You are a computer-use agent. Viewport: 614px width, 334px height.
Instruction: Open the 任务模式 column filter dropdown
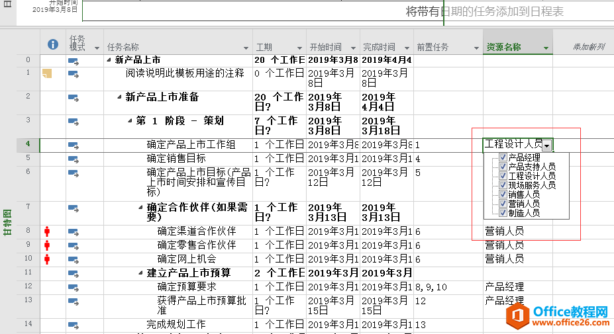pyautogui.click(x=97, y=48)
